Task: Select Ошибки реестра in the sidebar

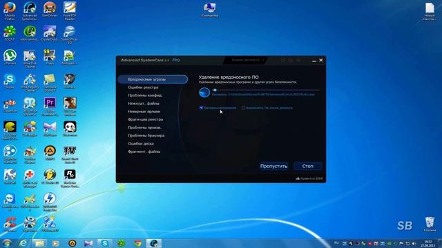Action: pos(143,87)
